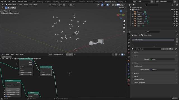179x100 pixels.
Task: Switch to the Shading workspace tab
Action: click(74, 2)
